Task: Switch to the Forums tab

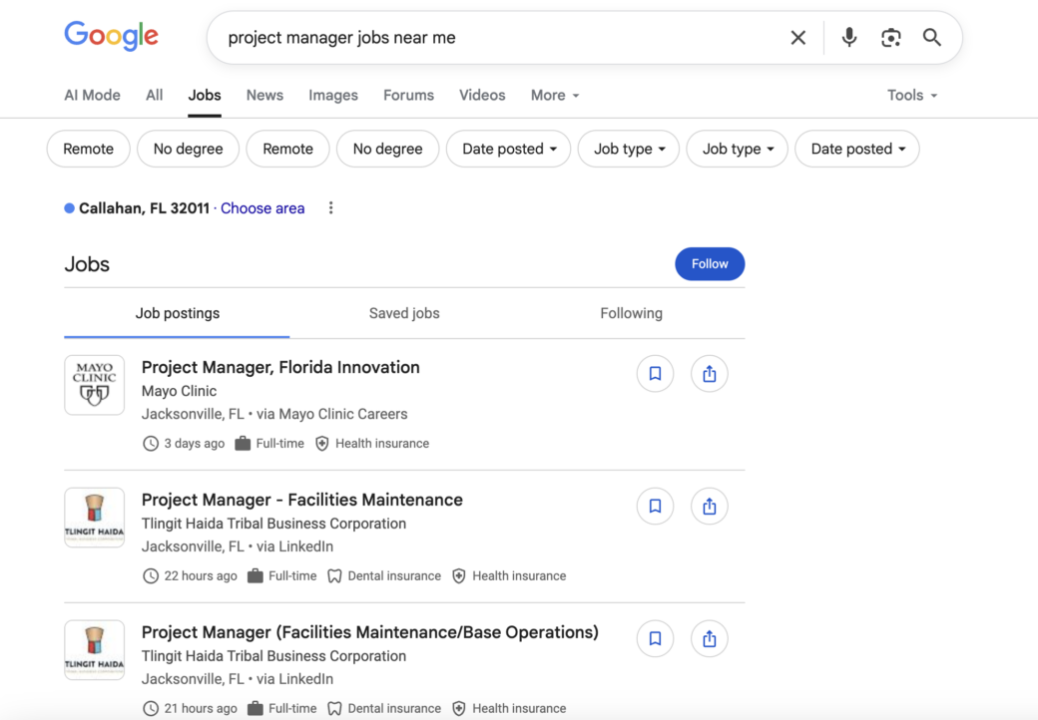Action: [408, 95]
